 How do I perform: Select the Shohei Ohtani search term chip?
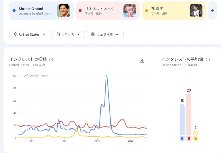(x=35, y=11)
